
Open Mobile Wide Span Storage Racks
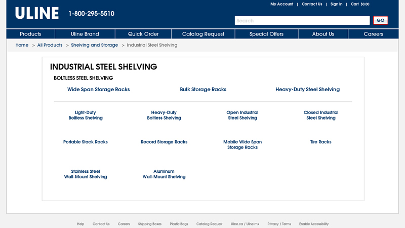(242, 144)
